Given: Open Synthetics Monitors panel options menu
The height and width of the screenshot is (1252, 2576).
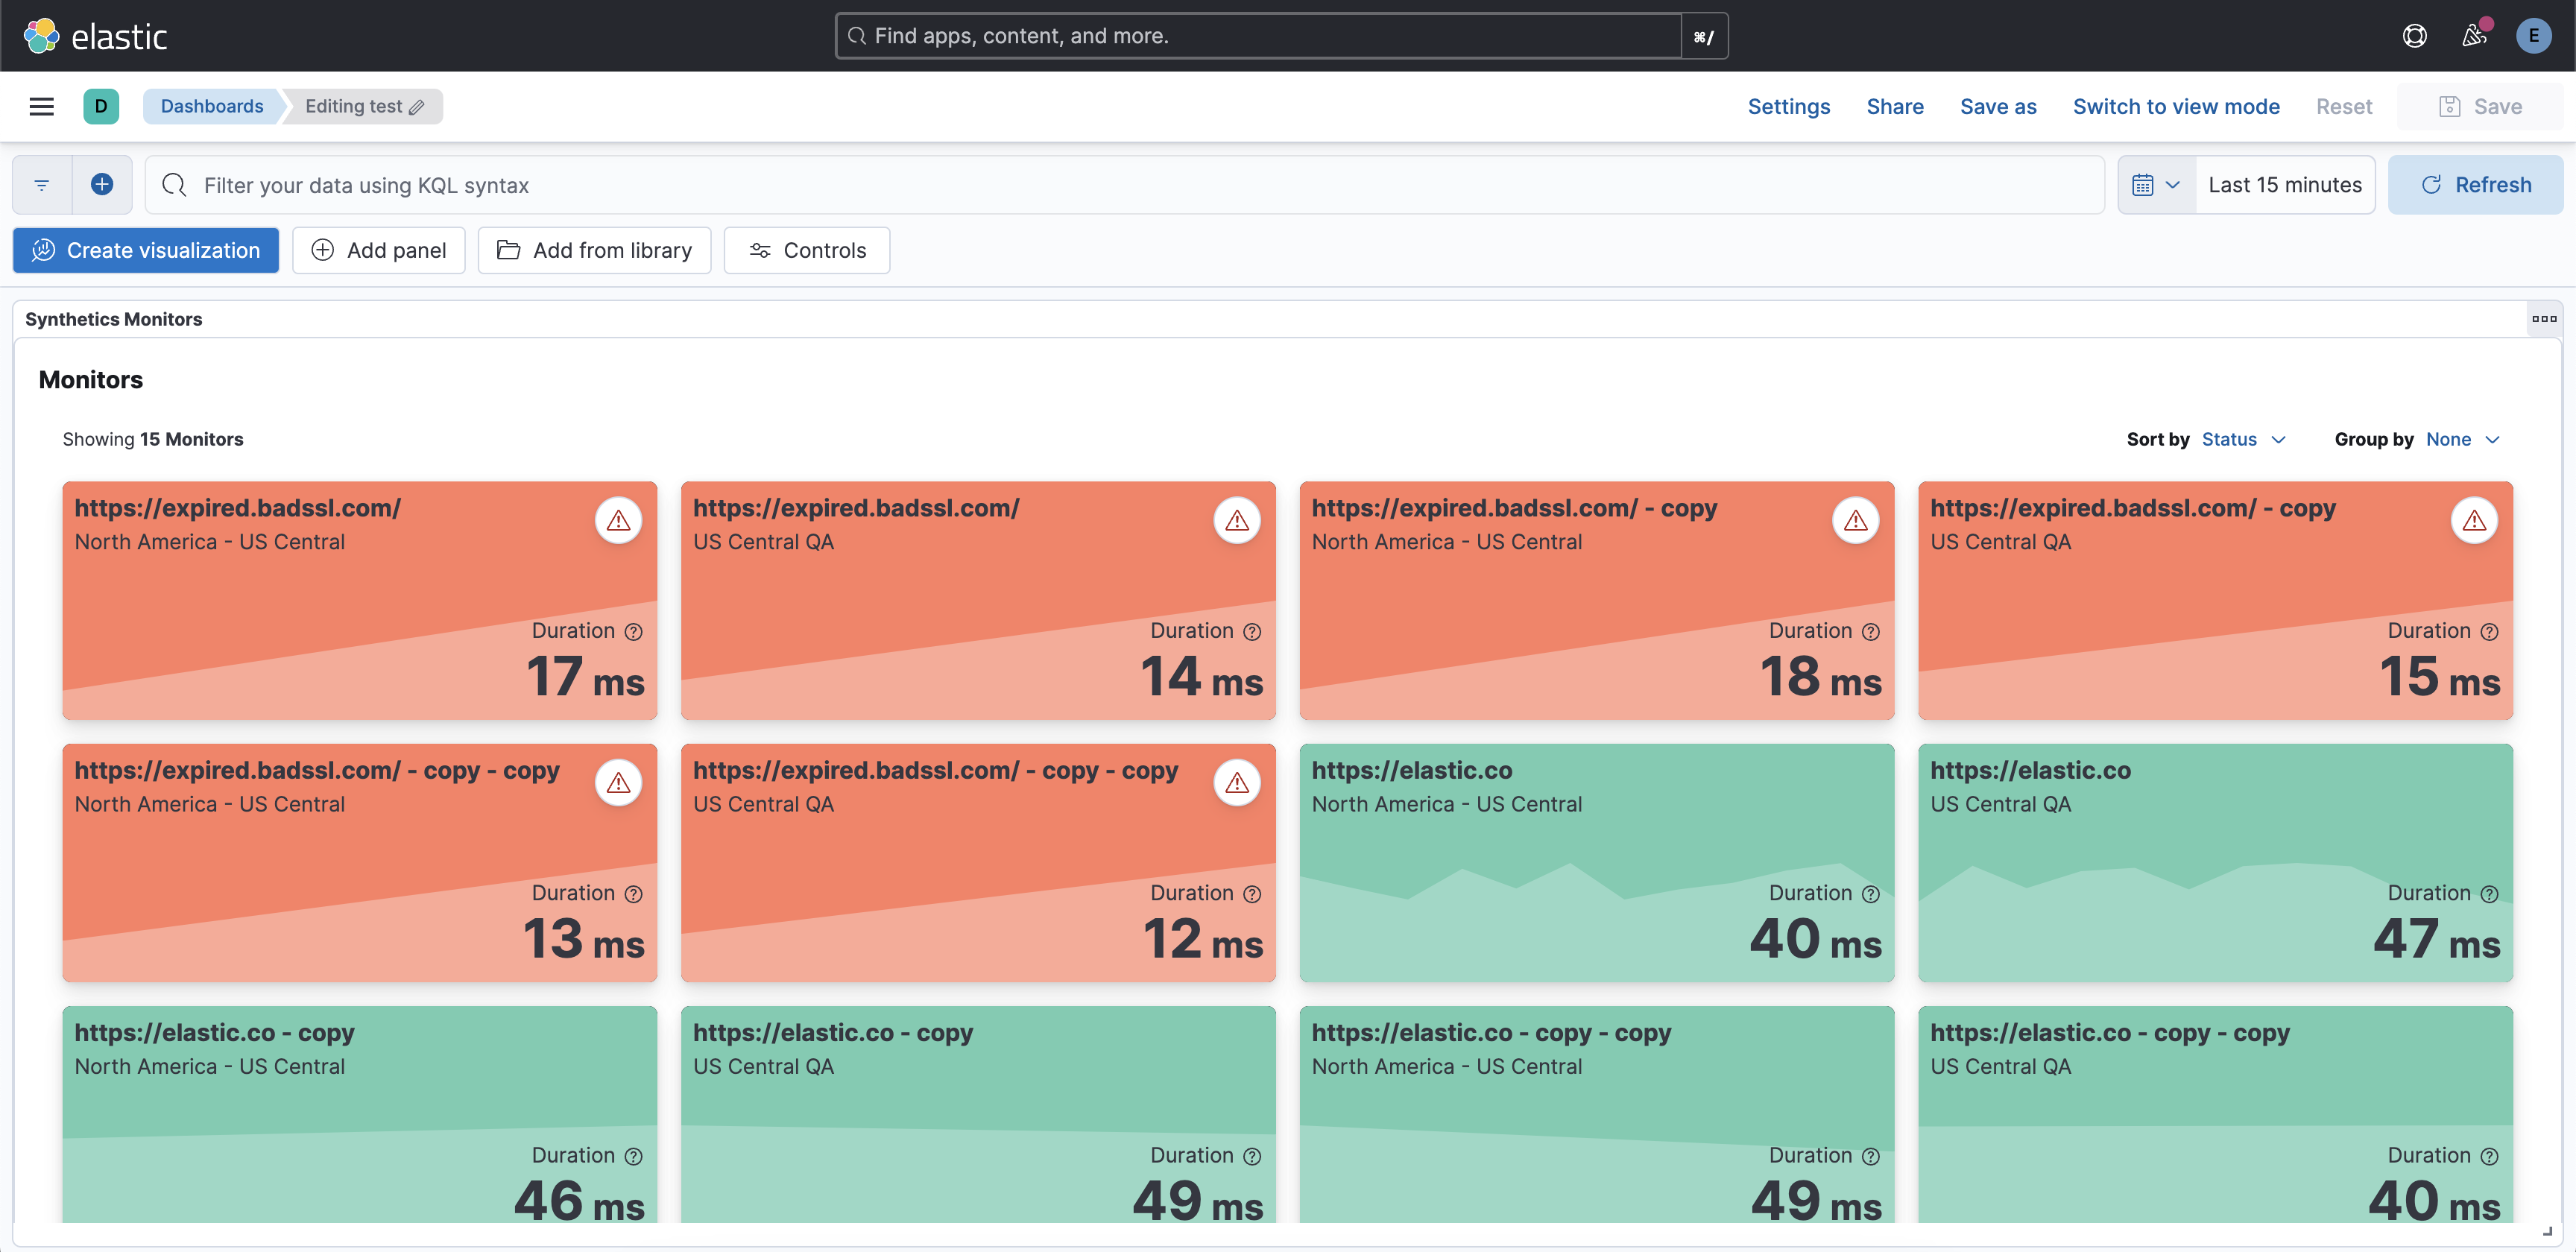Looking at the screenshot, I should pos(2544,319).
